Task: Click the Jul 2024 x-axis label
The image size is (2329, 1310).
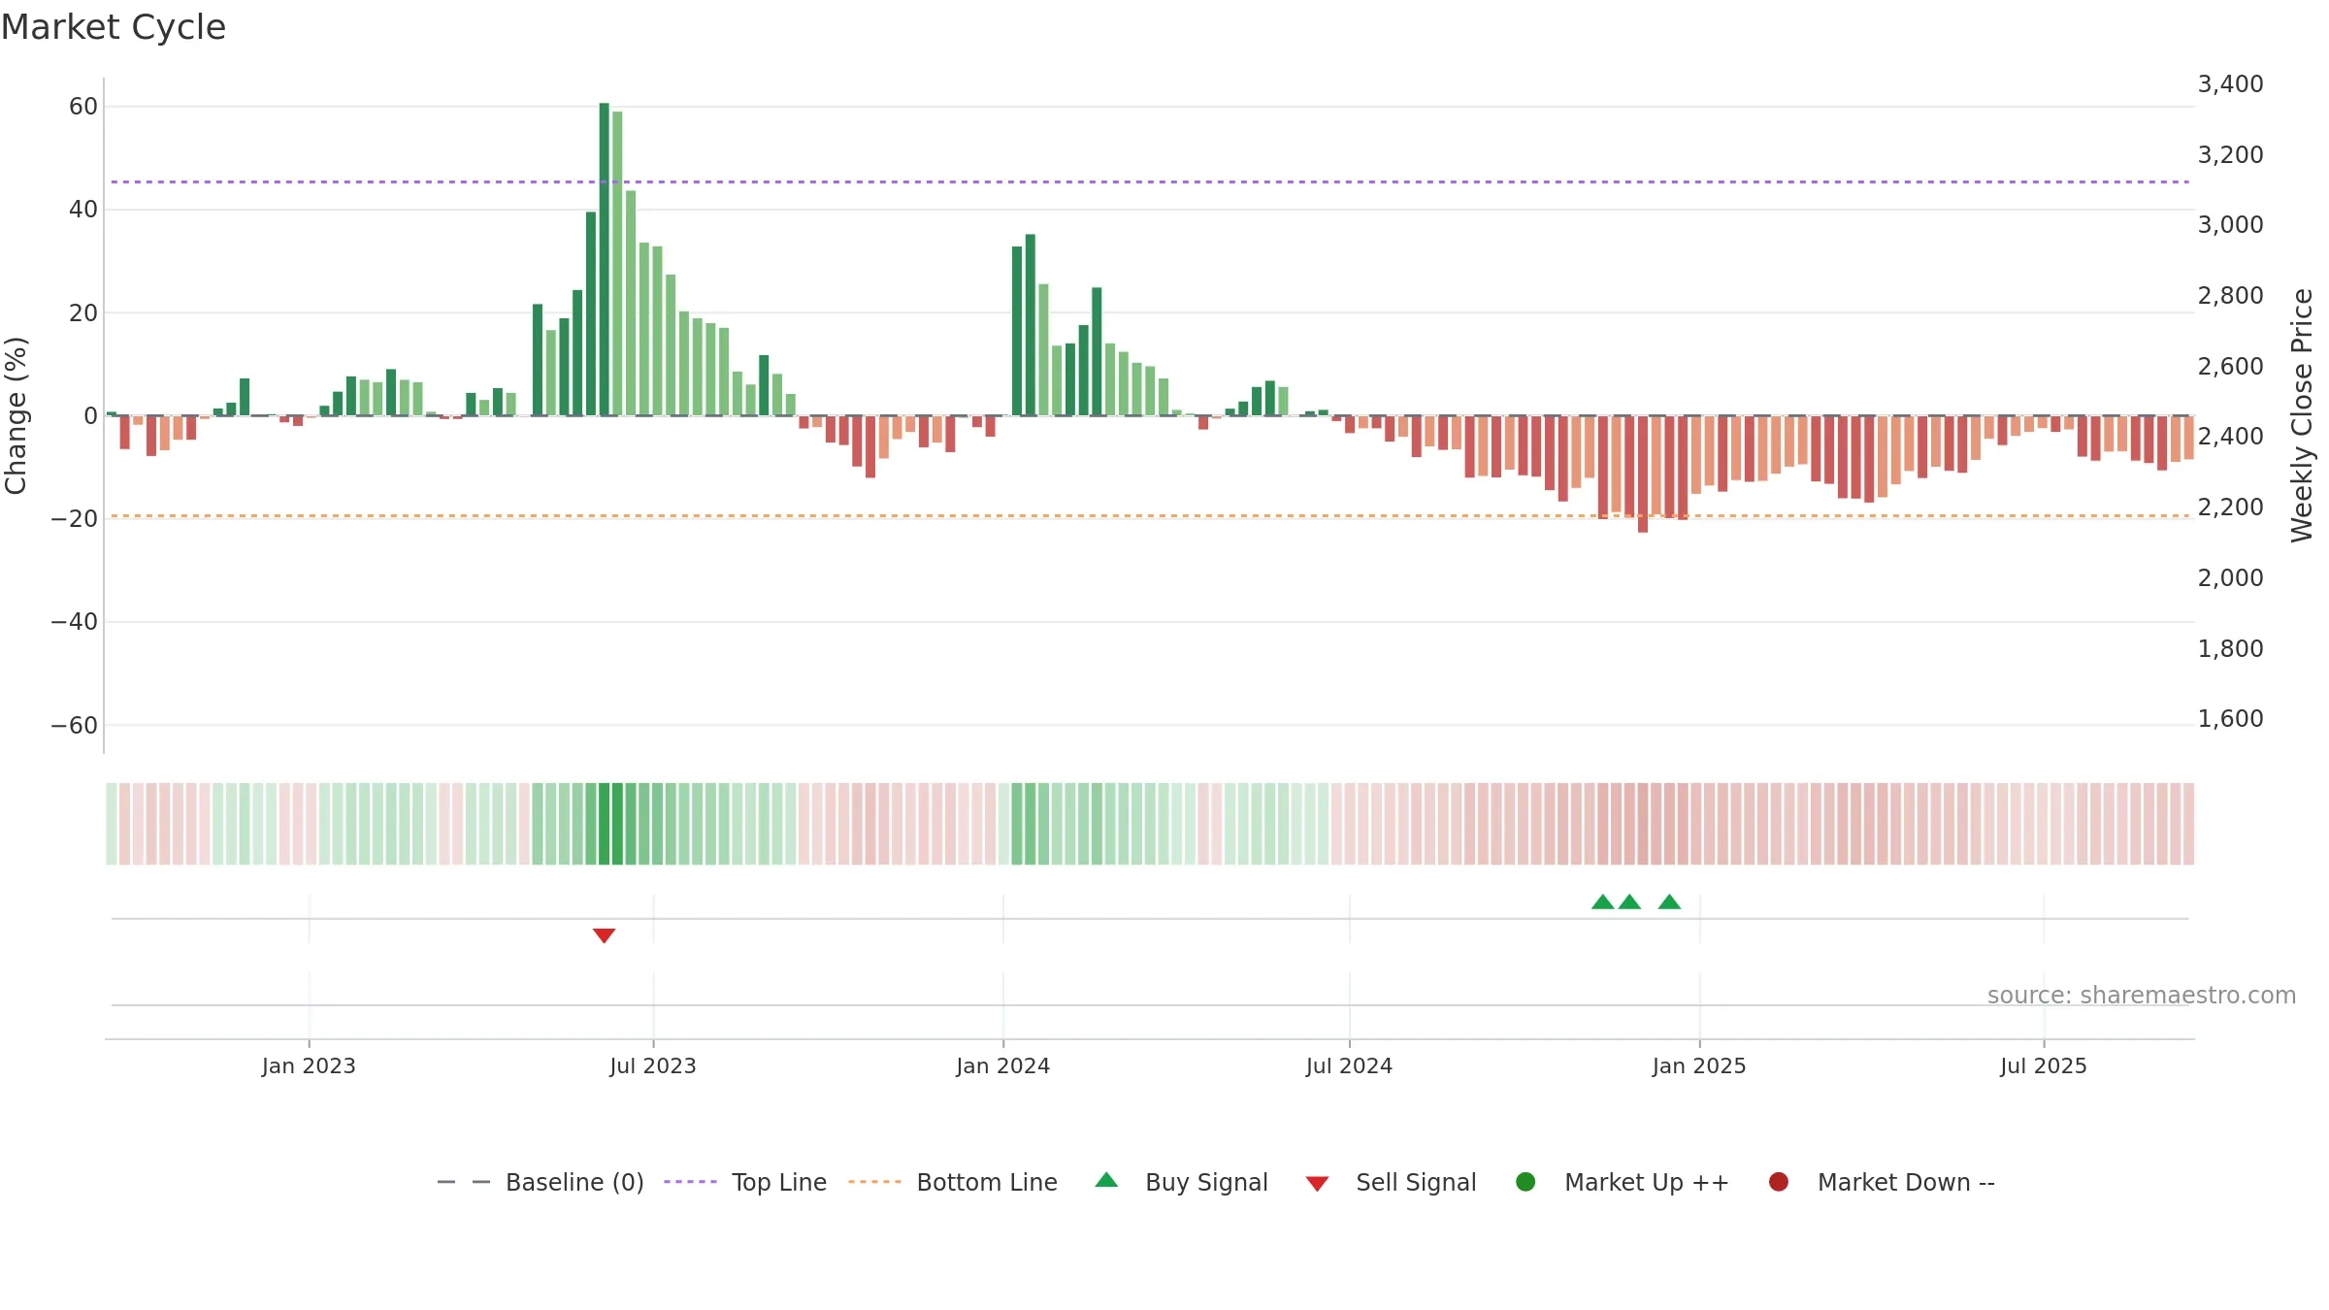Action: [1349, 1065]
